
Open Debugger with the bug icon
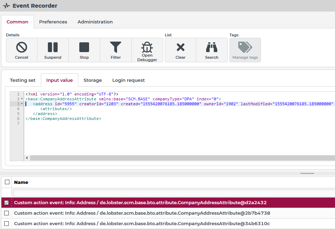pos(147,50)
